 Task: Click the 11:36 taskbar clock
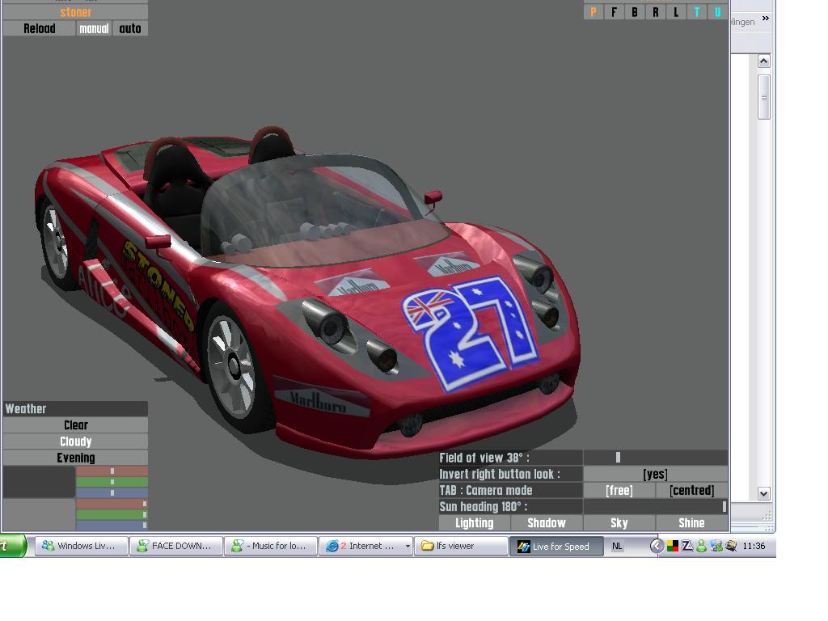754,546
